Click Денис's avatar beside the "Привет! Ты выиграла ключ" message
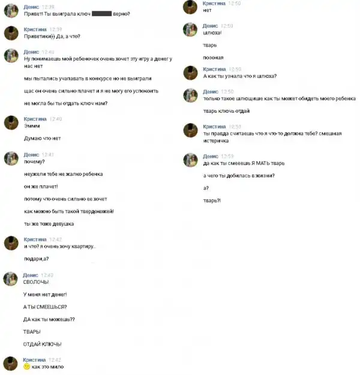Screen dimensions: 360x375 (11, 11)
